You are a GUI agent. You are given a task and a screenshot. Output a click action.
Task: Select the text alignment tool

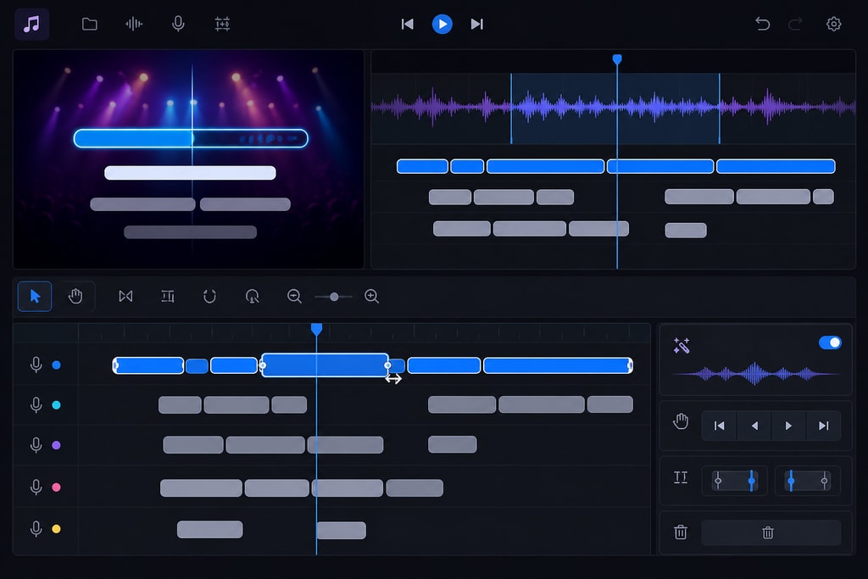tap(168, 296)
